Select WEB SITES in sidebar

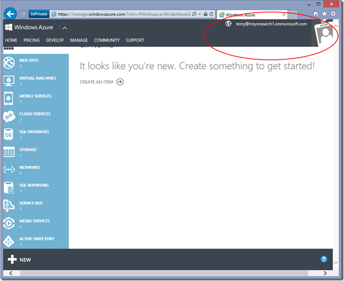[28, 60]
